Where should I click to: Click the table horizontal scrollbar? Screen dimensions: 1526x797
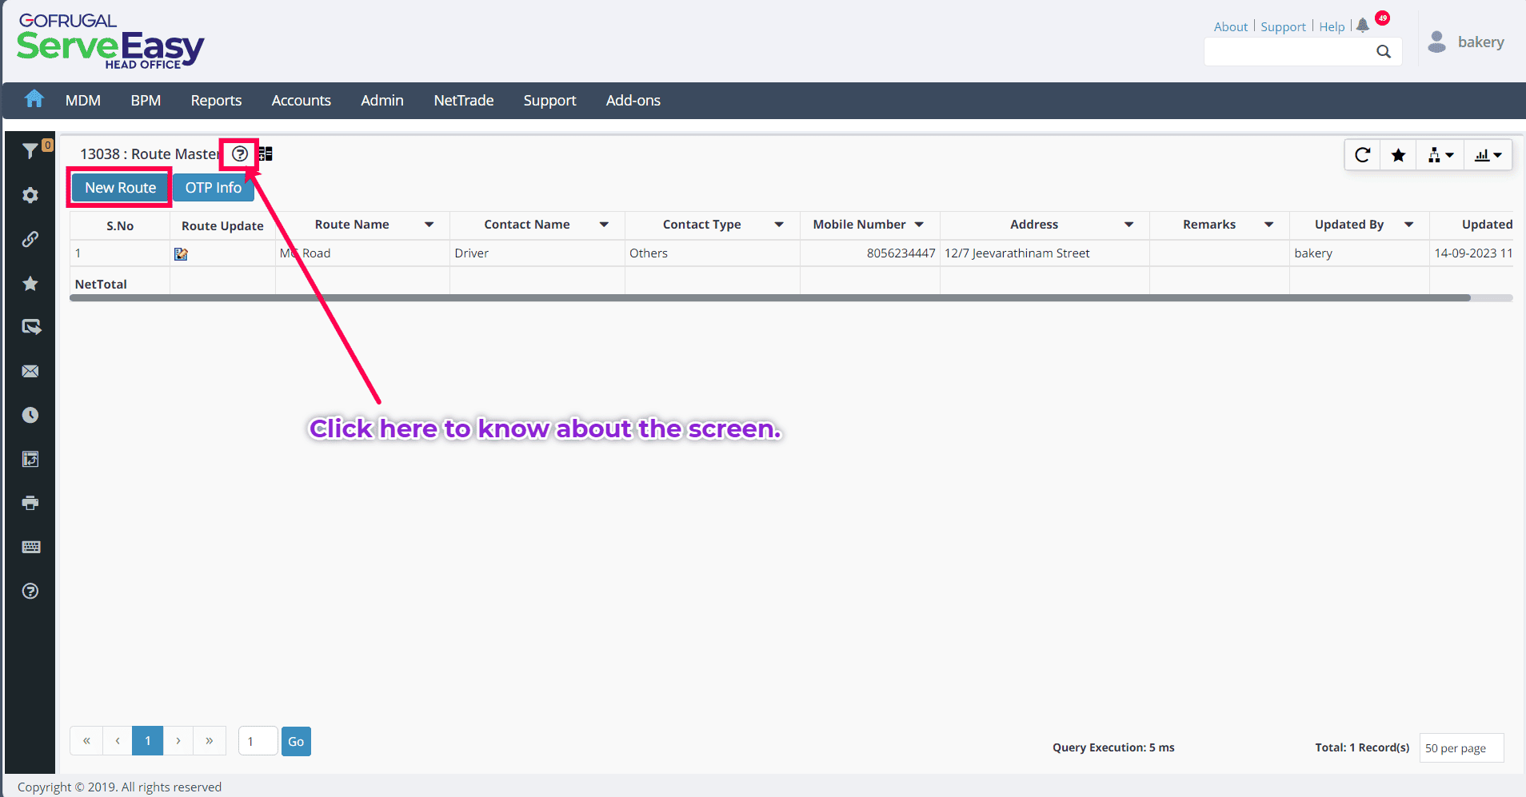(x=769, y=298)
